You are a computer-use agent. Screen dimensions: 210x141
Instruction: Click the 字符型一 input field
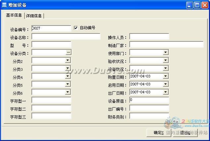click(51, 100)
